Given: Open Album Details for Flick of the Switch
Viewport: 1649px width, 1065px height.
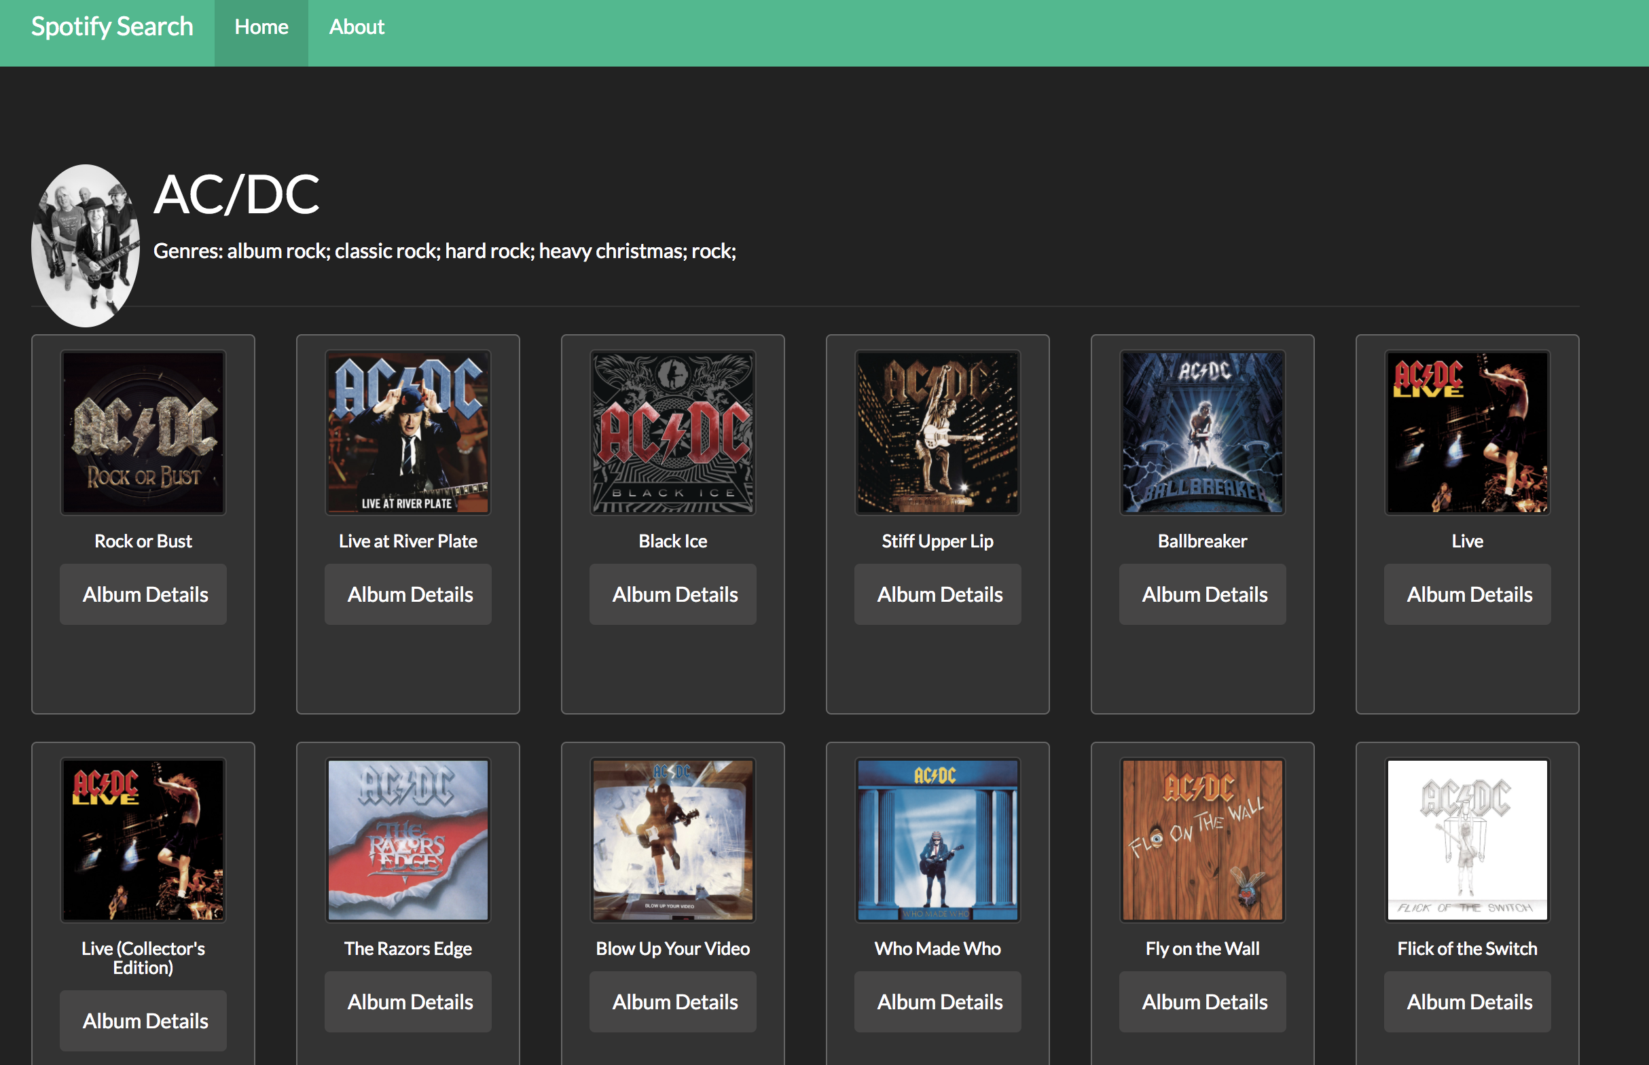Looking at the screenshot, I should click(1467, 1001).
